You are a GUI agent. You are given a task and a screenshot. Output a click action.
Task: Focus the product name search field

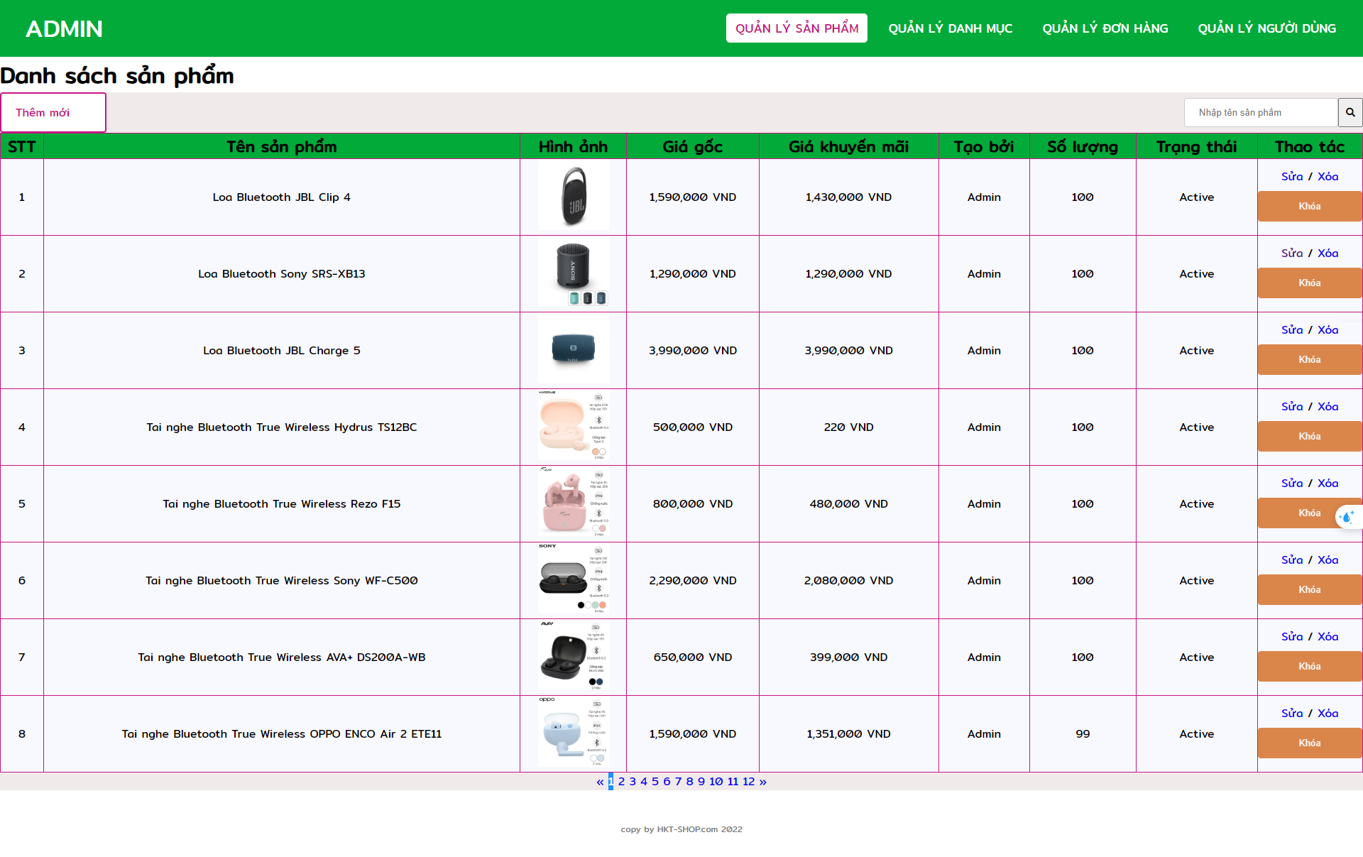[x=1261, y=112]
